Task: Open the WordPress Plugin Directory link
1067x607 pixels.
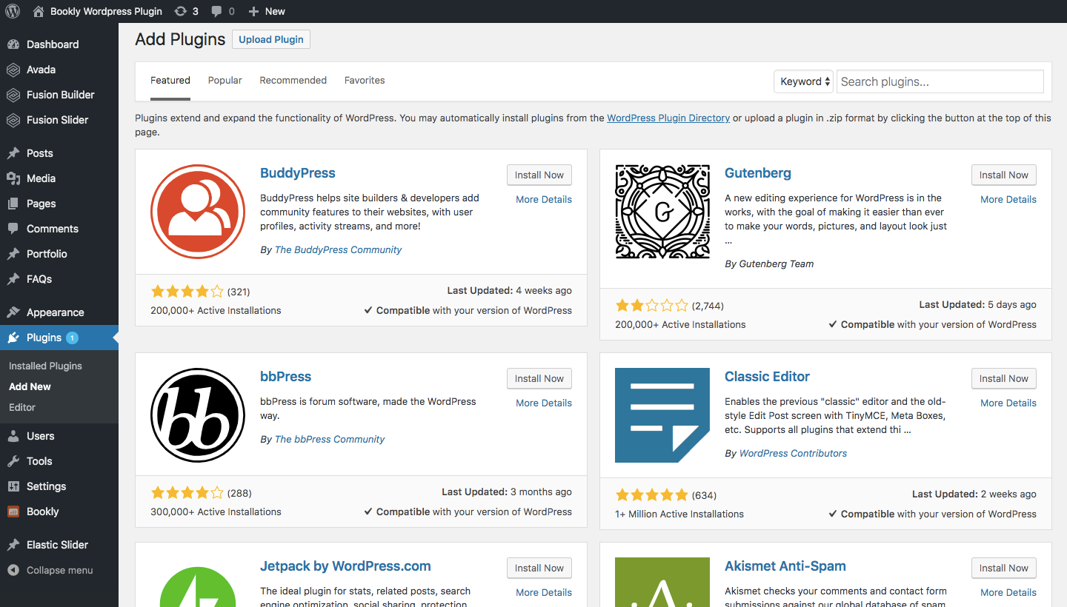Action: tap(668, 118)
